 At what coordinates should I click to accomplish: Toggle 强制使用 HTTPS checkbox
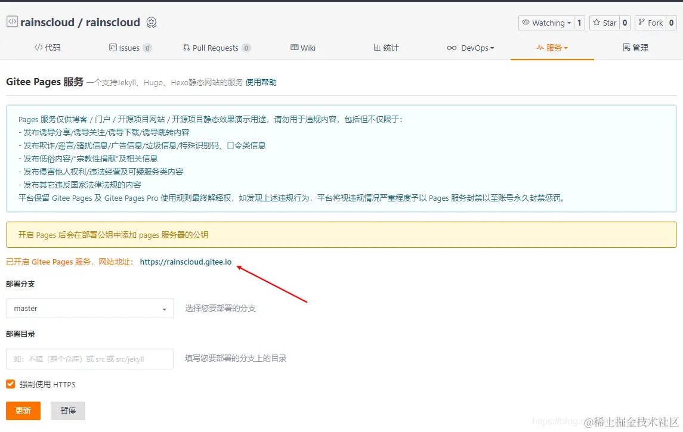click(11, 384)
